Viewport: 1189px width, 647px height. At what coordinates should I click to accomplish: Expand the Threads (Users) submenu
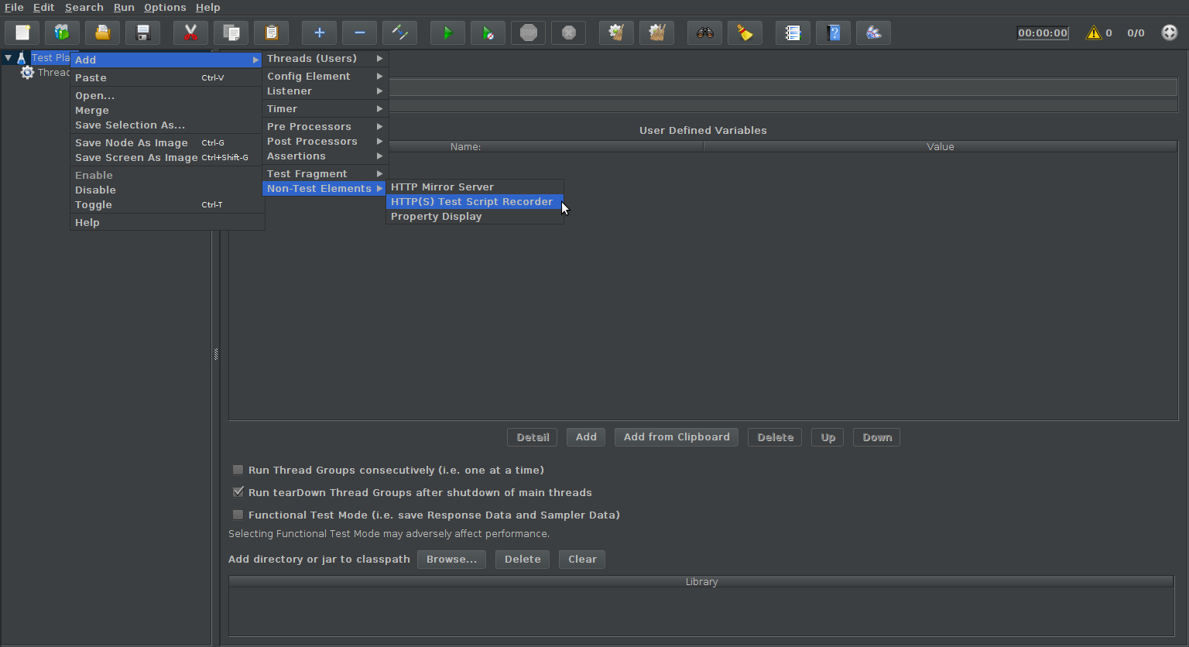(x=325, y=59)
